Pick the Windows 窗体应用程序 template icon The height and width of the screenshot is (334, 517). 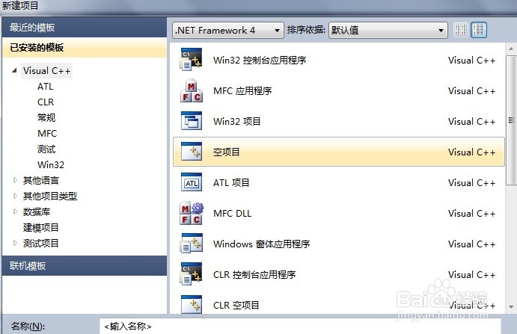pyautogui.click(x=192, y=244)
